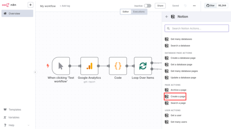The height and width of the screenshot is (130, 231).
Task: Select the Code node
Action: click(118, 66)
